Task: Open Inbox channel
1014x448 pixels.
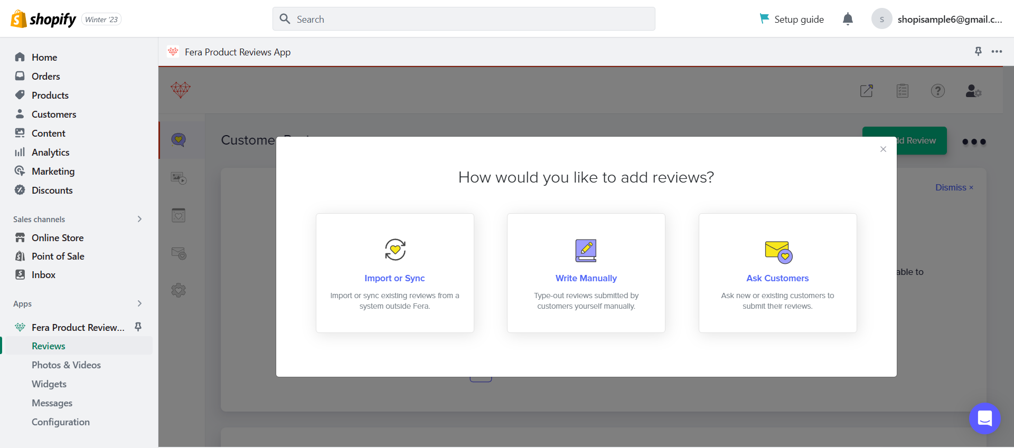Action: tap(44, 274)
